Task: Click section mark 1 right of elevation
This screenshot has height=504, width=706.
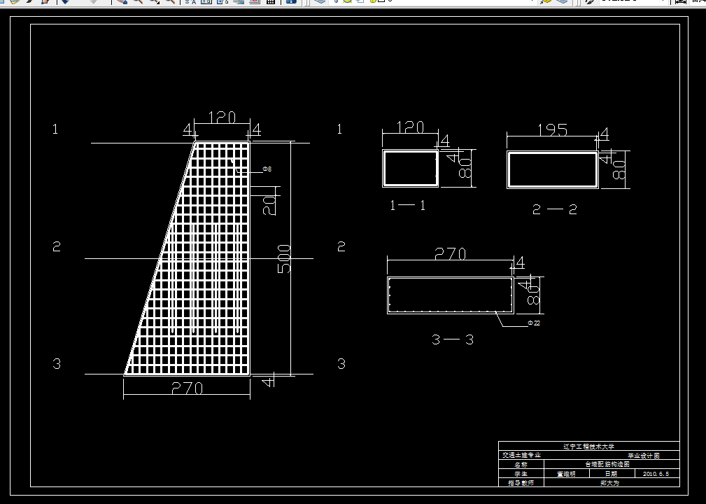Action: pos(339,129)
